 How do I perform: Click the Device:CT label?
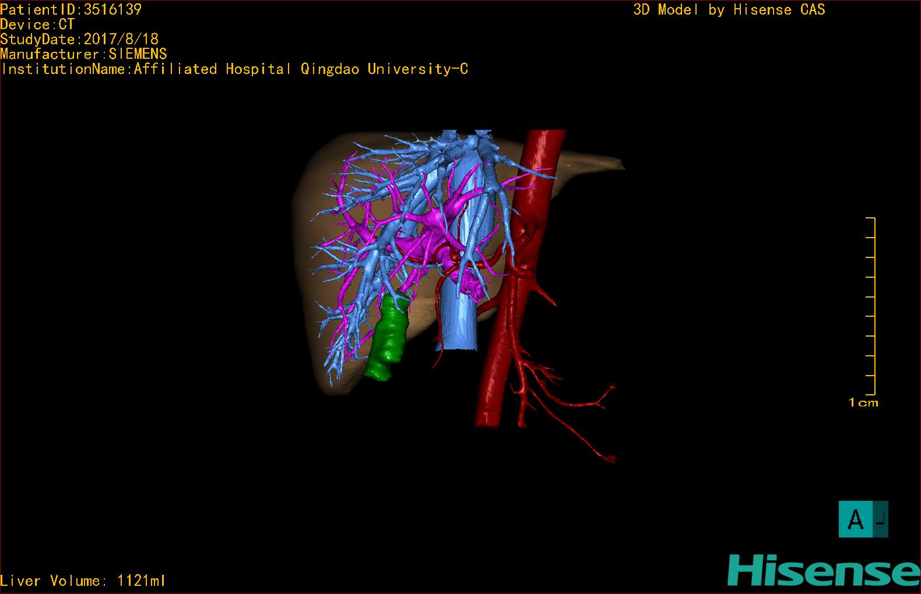37,24
